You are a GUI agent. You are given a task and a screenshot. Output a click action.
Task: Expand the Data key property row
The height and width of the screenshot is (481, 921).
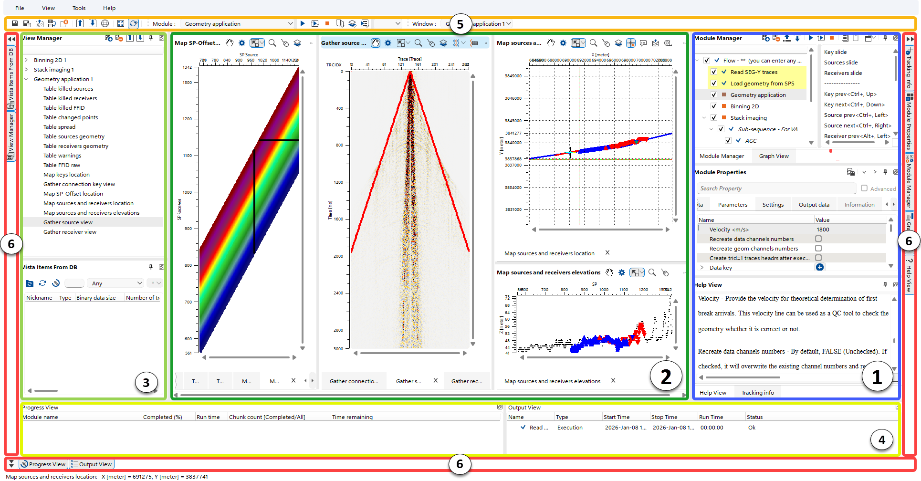(702, 268)
